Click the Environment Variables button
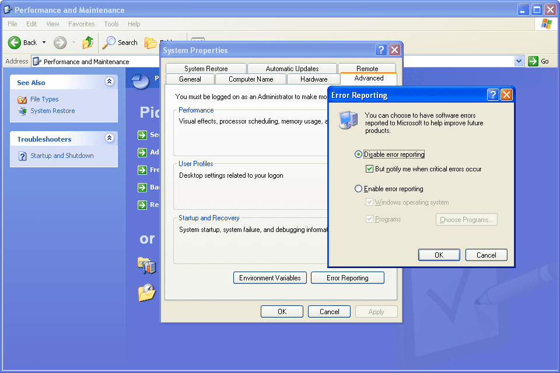 coord(270,277)
